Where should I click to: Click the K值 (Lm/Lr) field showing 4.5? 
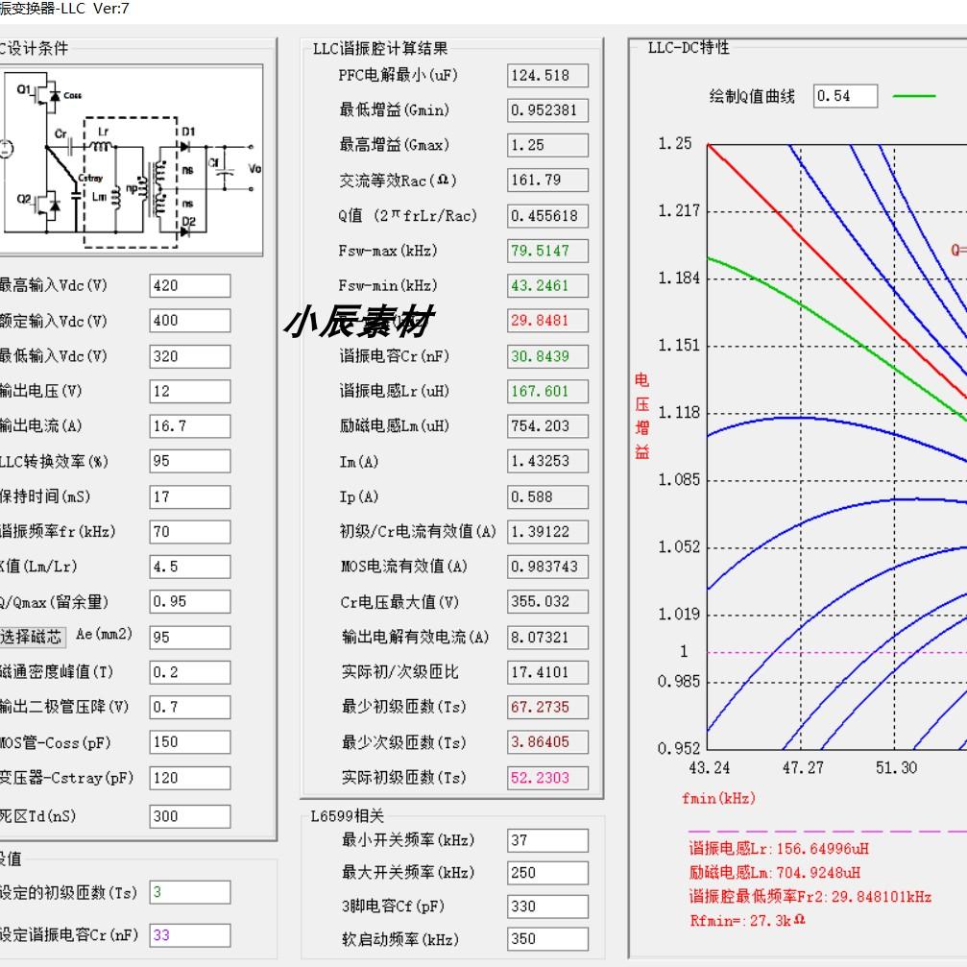click(x=190, y=567)
